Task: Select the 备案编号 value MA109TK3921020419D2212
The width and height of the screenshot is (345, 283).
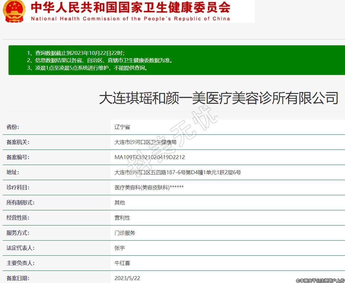Action: (x=150, y=157)
